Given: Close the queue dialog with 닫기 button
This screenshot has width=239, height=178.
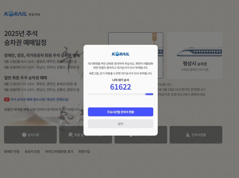Looking at the screenshot, I should point(120,124).
